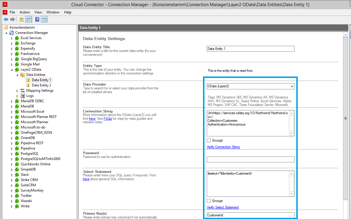Click the Select Statement scrollbar up arrow
351x219 pixels.
[291, 174]
